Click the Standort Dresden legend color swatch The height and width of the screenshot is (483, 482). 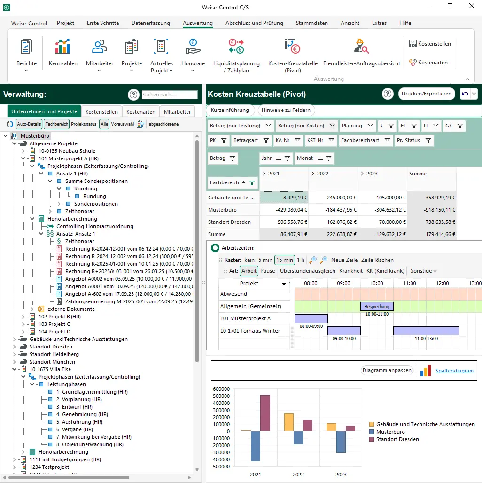[x=372, y=439]
